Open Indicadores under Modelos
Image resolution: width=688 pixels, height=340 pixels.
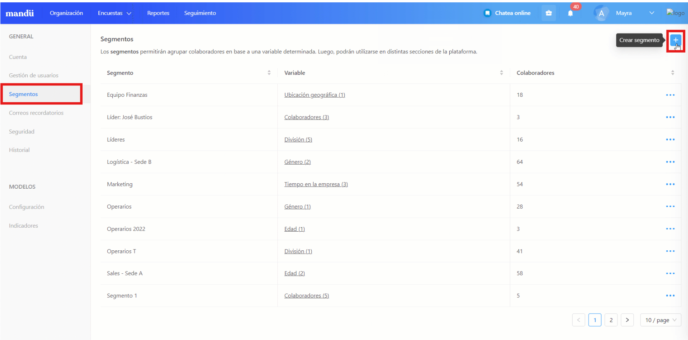pyautogui.click(x=23, y=226)
